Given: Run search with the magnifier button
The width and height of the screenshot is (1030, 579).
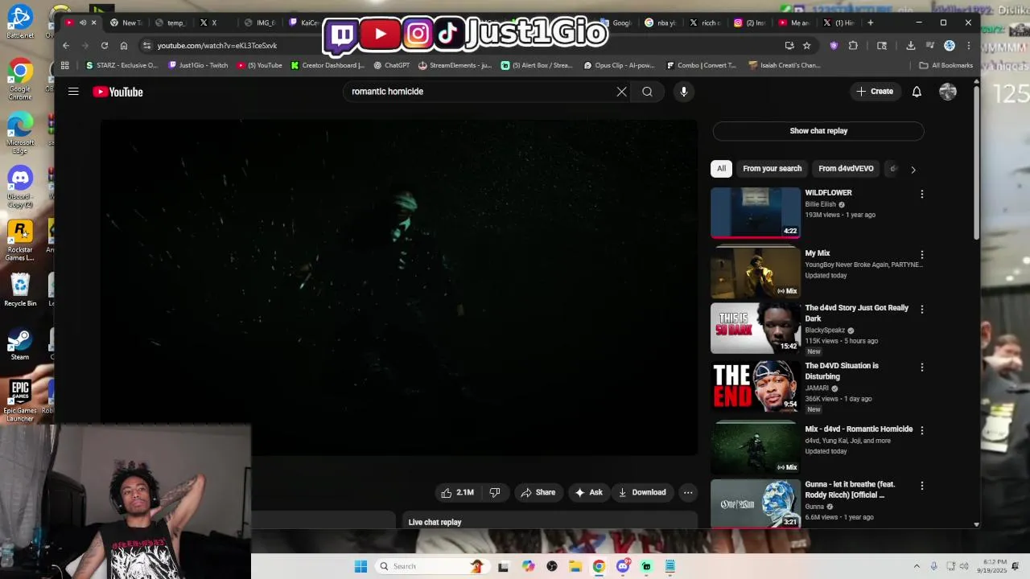Looking at the screenshot, I should pos(647,92).
